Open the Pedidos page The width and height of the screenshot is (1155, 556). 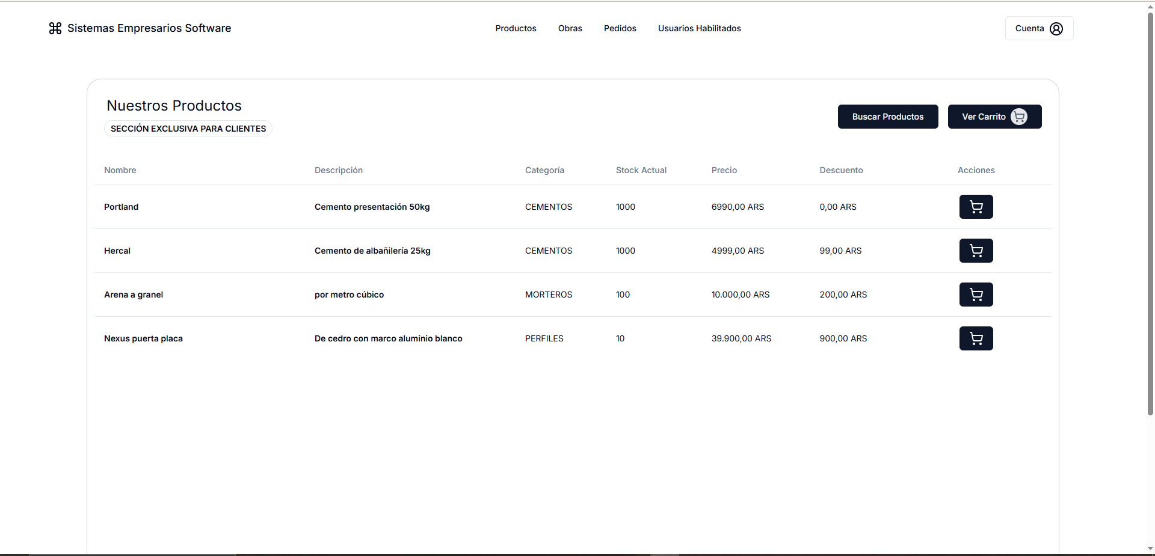pos(620,28)
